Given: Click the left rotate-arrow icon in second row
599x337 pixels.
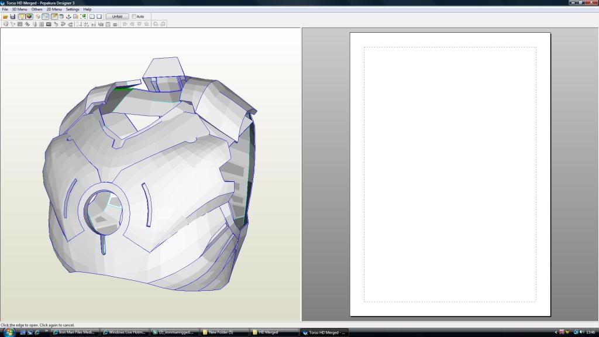Looking at the screenshot, I should click(x=154, y=24).
